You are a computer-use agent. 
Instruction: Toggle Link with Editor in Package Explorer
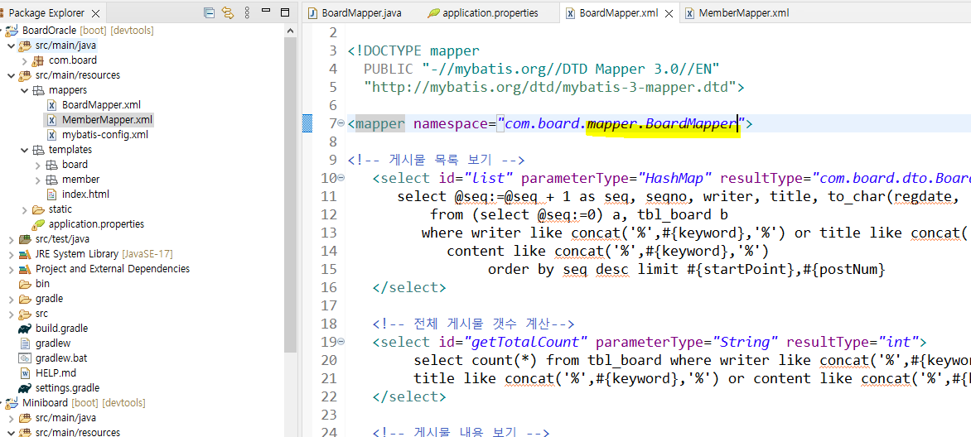[x=228, y=12]
